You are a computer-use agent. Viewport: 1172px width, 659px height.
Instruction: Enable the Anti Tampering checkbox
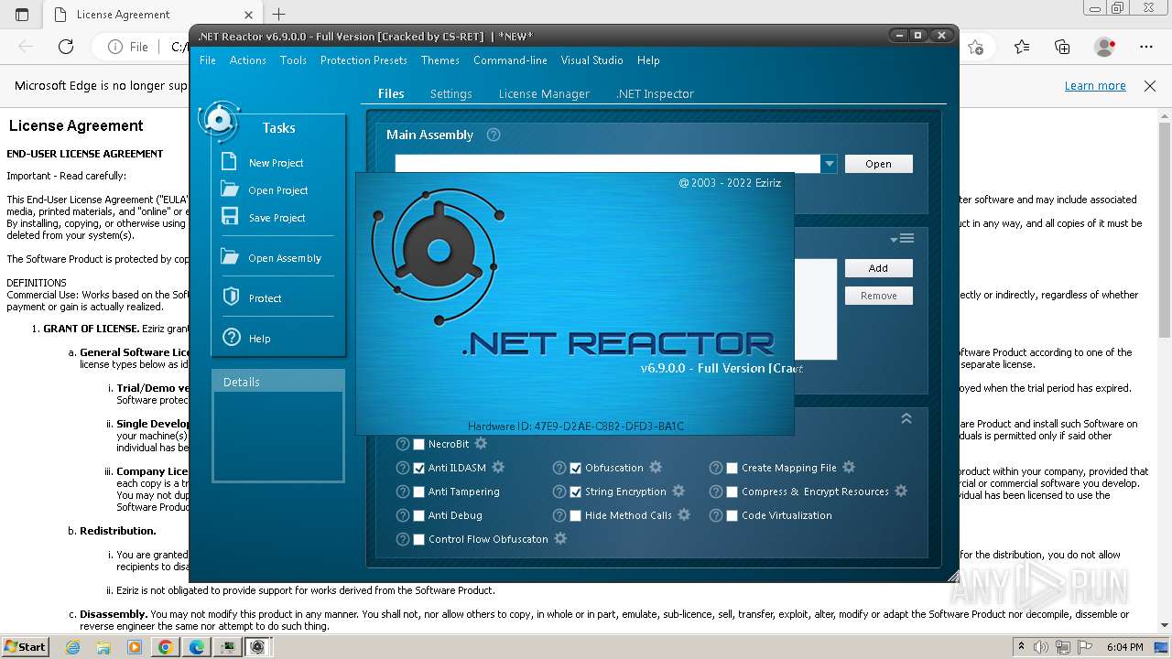[419, 492]
